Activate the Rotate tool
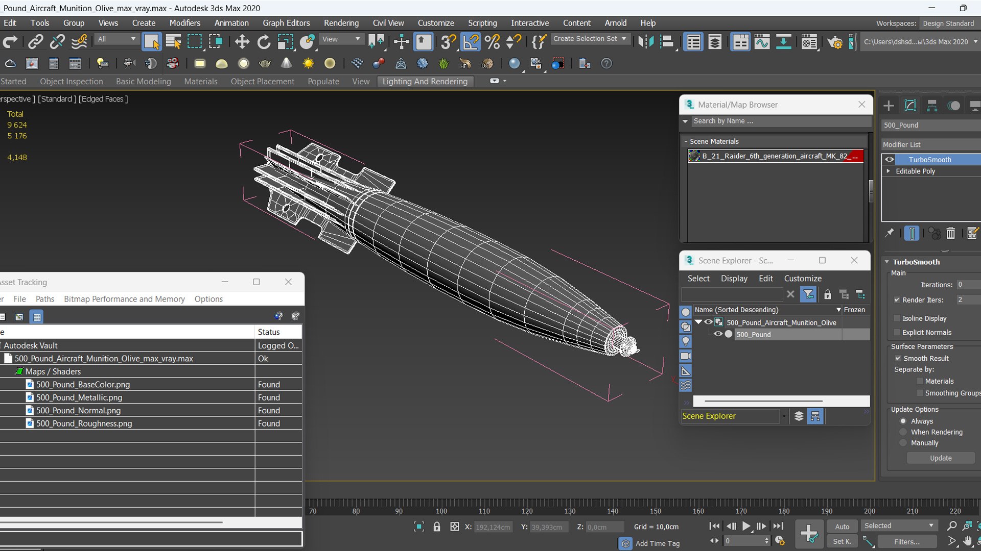Image resolution: width=981 pixels, height=551 pixels. coord(264,42)
